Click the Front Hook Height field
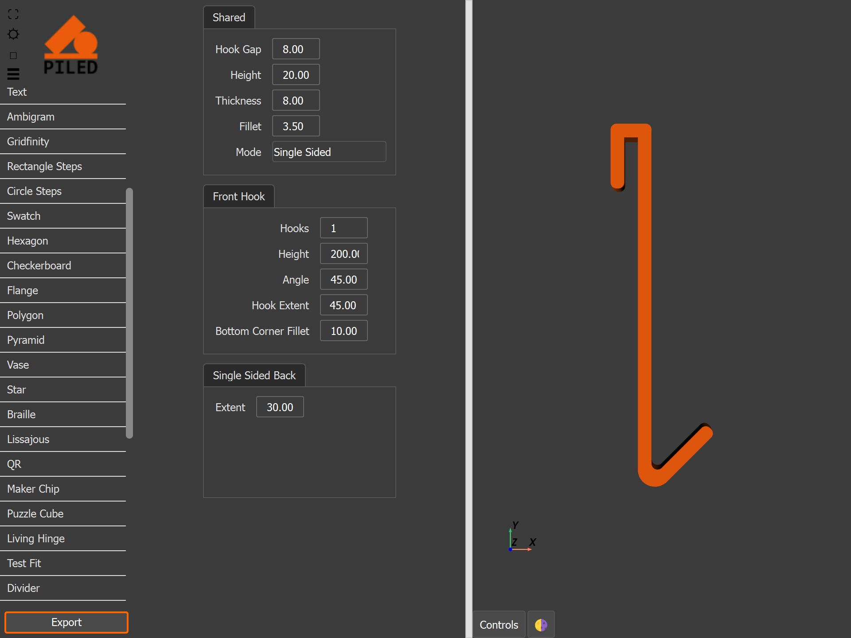Image resolution: width=851 pixels, height=638 pixels. pyautogui.click(x=344, y=254)
